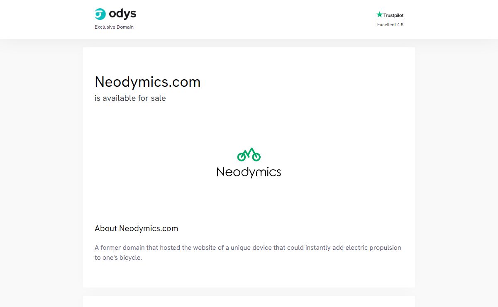The height and width of the screenshot is (307, 498).
Task: Click the teal odys logo icon
Action: (100, 14)
